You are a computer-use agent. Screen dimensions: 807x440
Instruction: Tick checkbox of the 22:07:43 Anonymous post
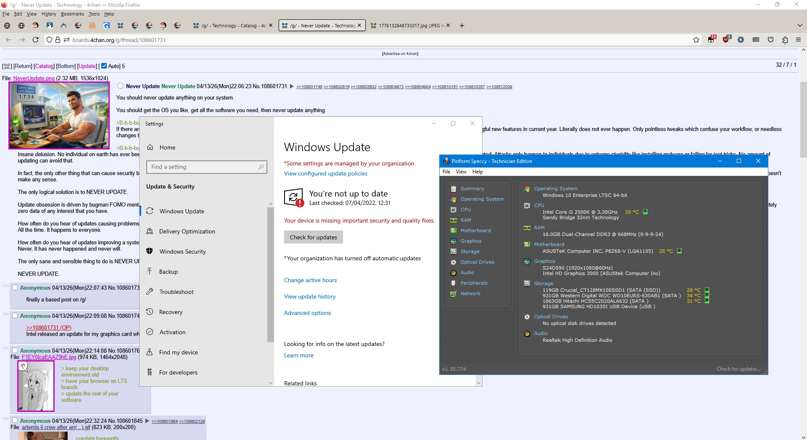[15, 288]
